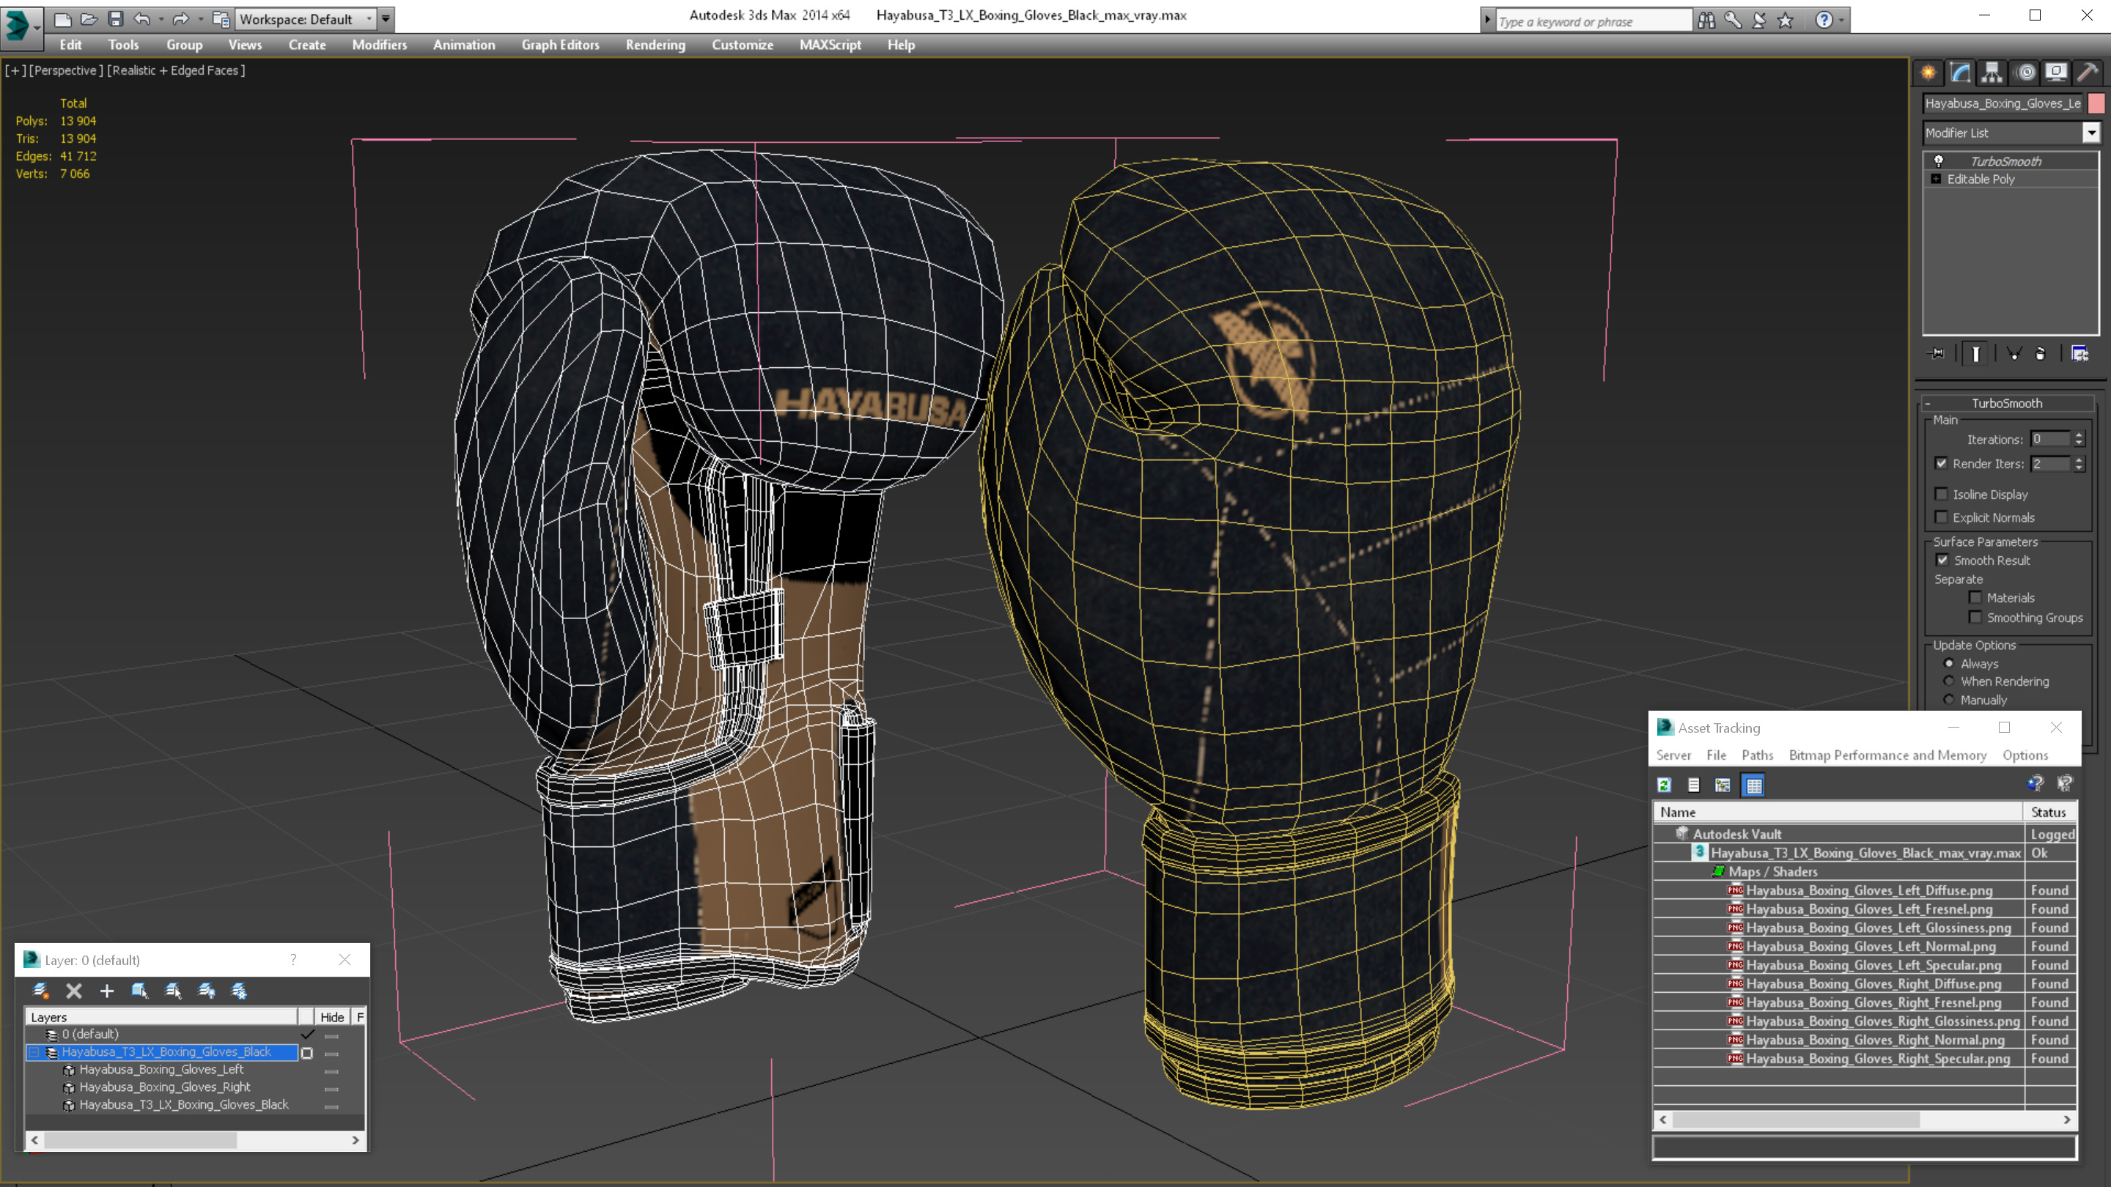Open the Create command panel tab
Screen dimensions: 2111x1187
pos(1928,73)
